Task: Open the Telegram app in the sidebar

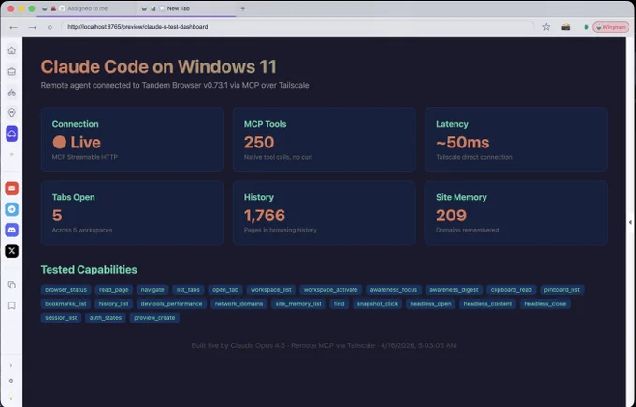Action: click(12, 209)
